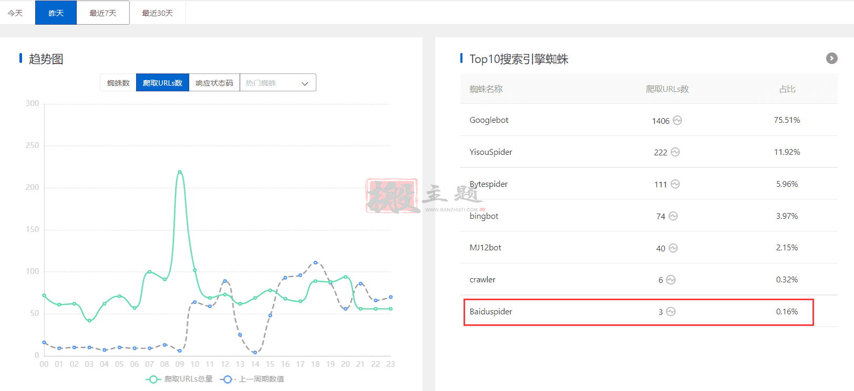Click the 趋势图 panel title
The height and width of the screenshot is (391, 854).
[x=46, y=59]
